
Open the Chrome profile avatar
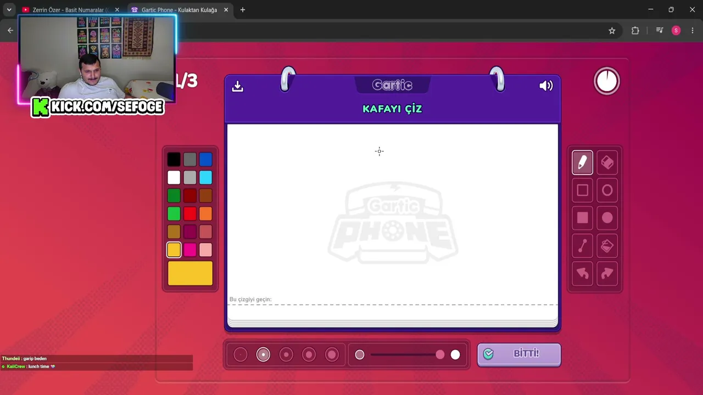(x=676, y=31)
